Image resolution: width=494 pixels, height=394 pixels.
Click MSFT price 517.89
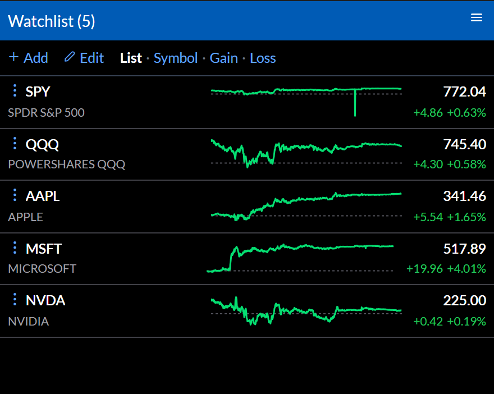click(464, 249)
